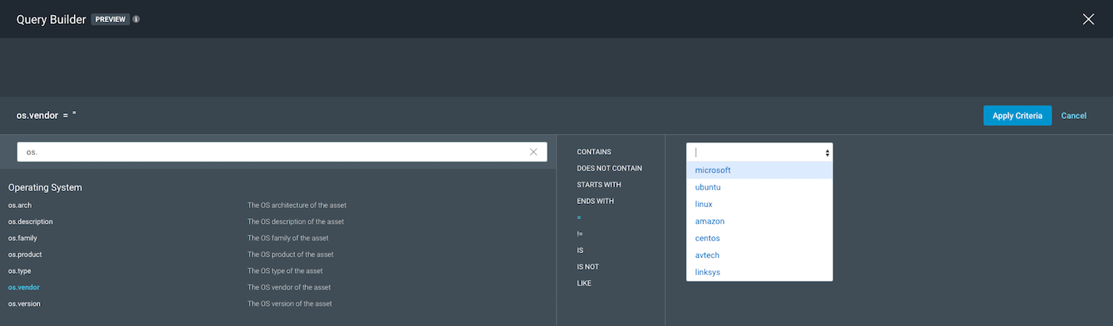Select the LIKE operator
Screen dimensions: 1113x326
pos(584,283)
